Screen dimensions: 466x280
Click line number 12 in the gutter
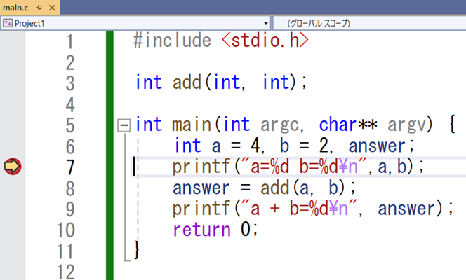pyautogui.click(x=65, y=271)
